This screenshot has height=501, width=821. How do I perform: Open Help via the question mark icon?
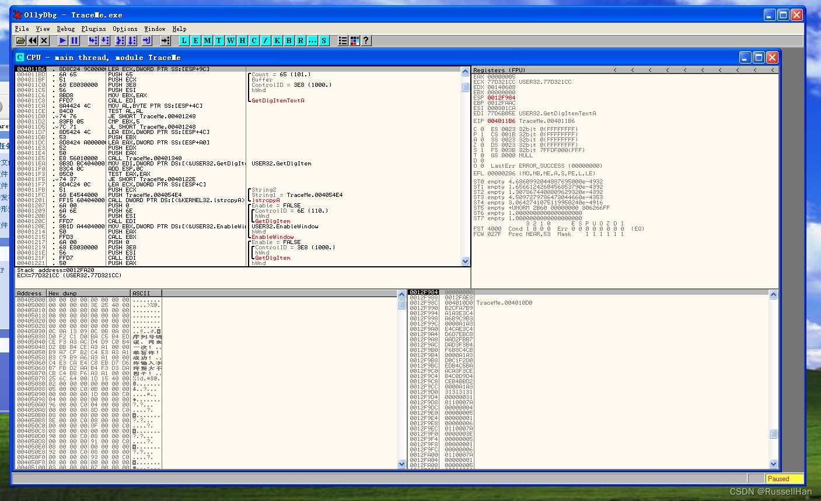pos(366,40)
